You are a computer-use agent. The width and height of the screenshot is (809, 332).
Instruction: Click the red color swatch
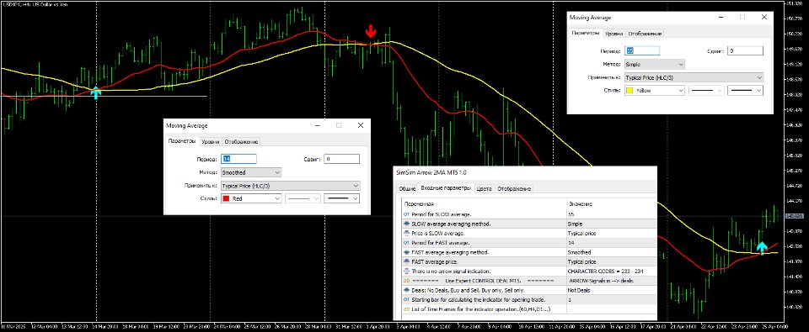point(227,198)
